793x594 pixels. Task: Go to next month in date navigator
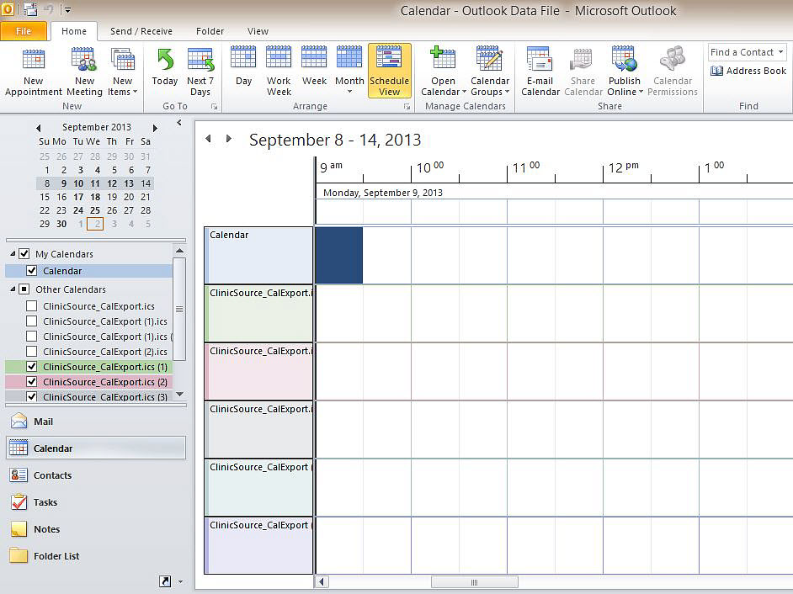pos(155,128)
